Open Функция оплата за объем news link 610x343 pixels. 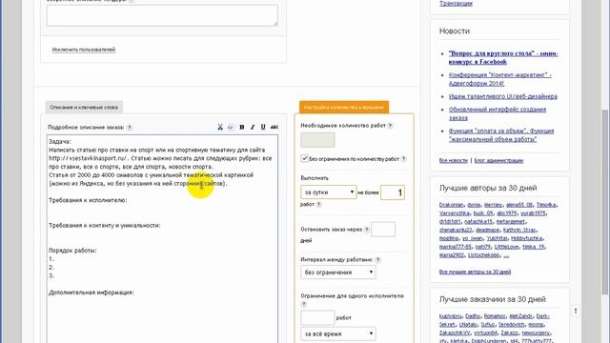click(501, 135)
